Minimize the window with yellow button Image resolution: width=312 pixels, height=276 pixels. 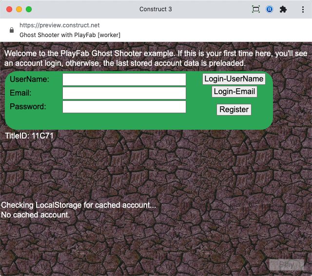pos(19,9)
